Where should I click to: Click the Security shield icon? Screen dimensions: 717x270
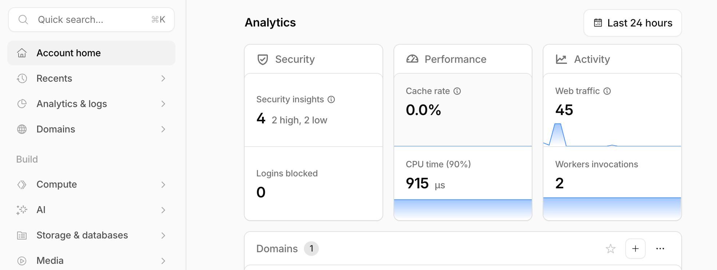263,60
